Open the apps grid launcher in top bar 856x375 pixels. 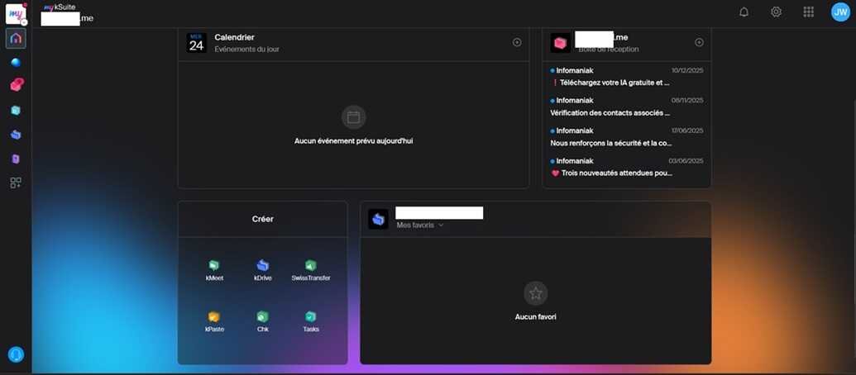(808, 12)
